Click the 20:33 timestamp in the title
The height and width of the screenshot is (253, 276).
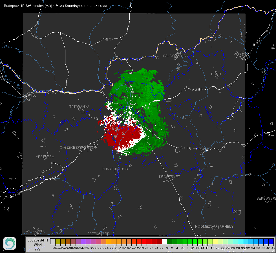click(x=103, y=6)
